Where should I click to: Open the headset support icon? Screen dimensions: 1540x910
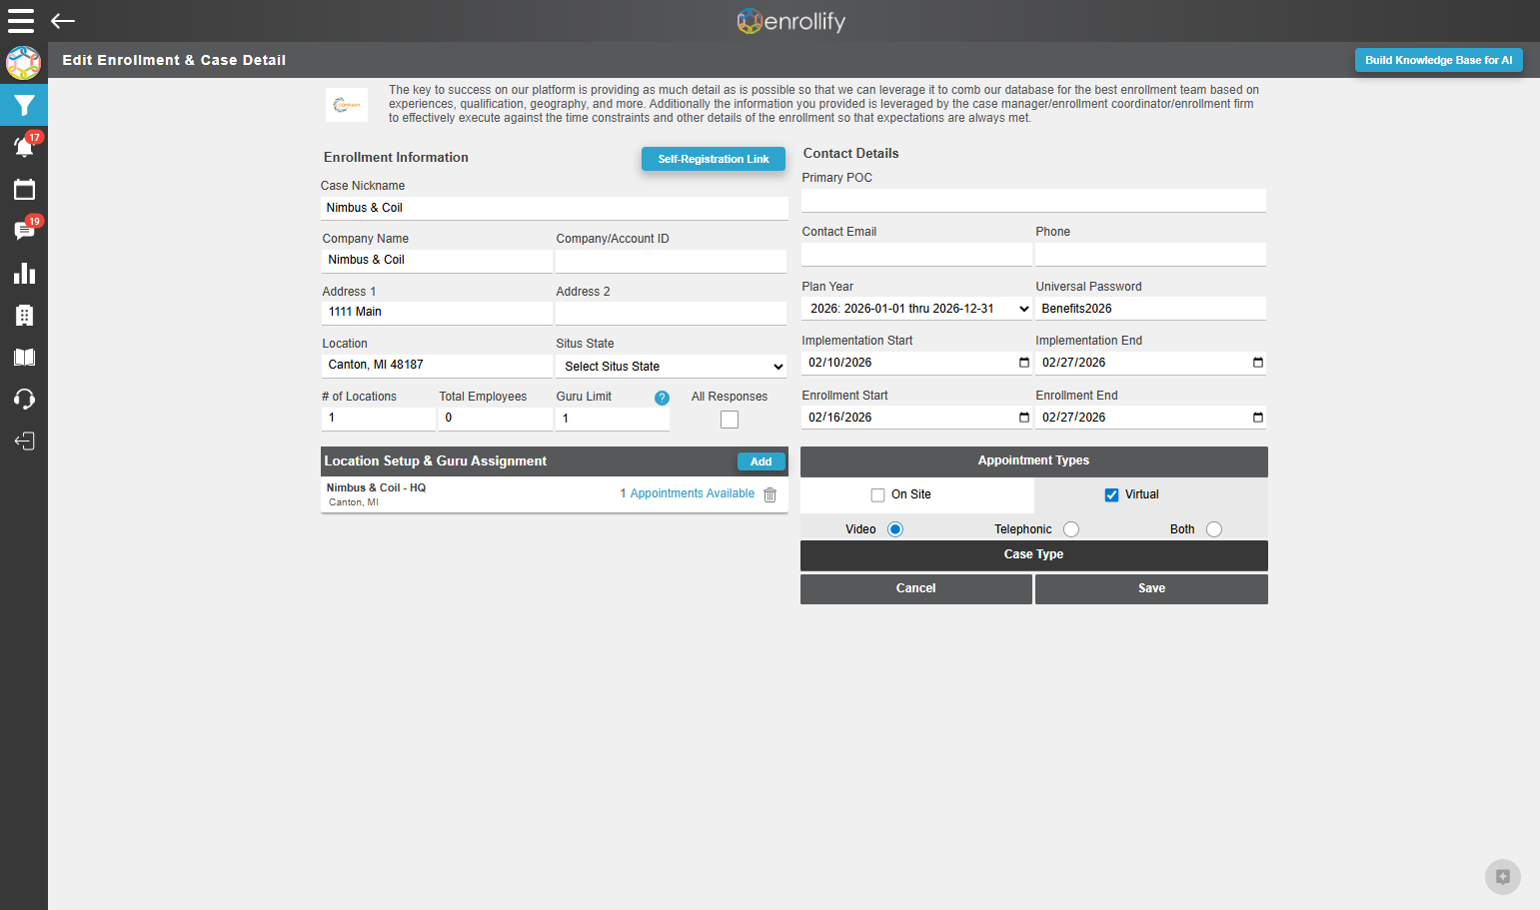click(24, 400)
